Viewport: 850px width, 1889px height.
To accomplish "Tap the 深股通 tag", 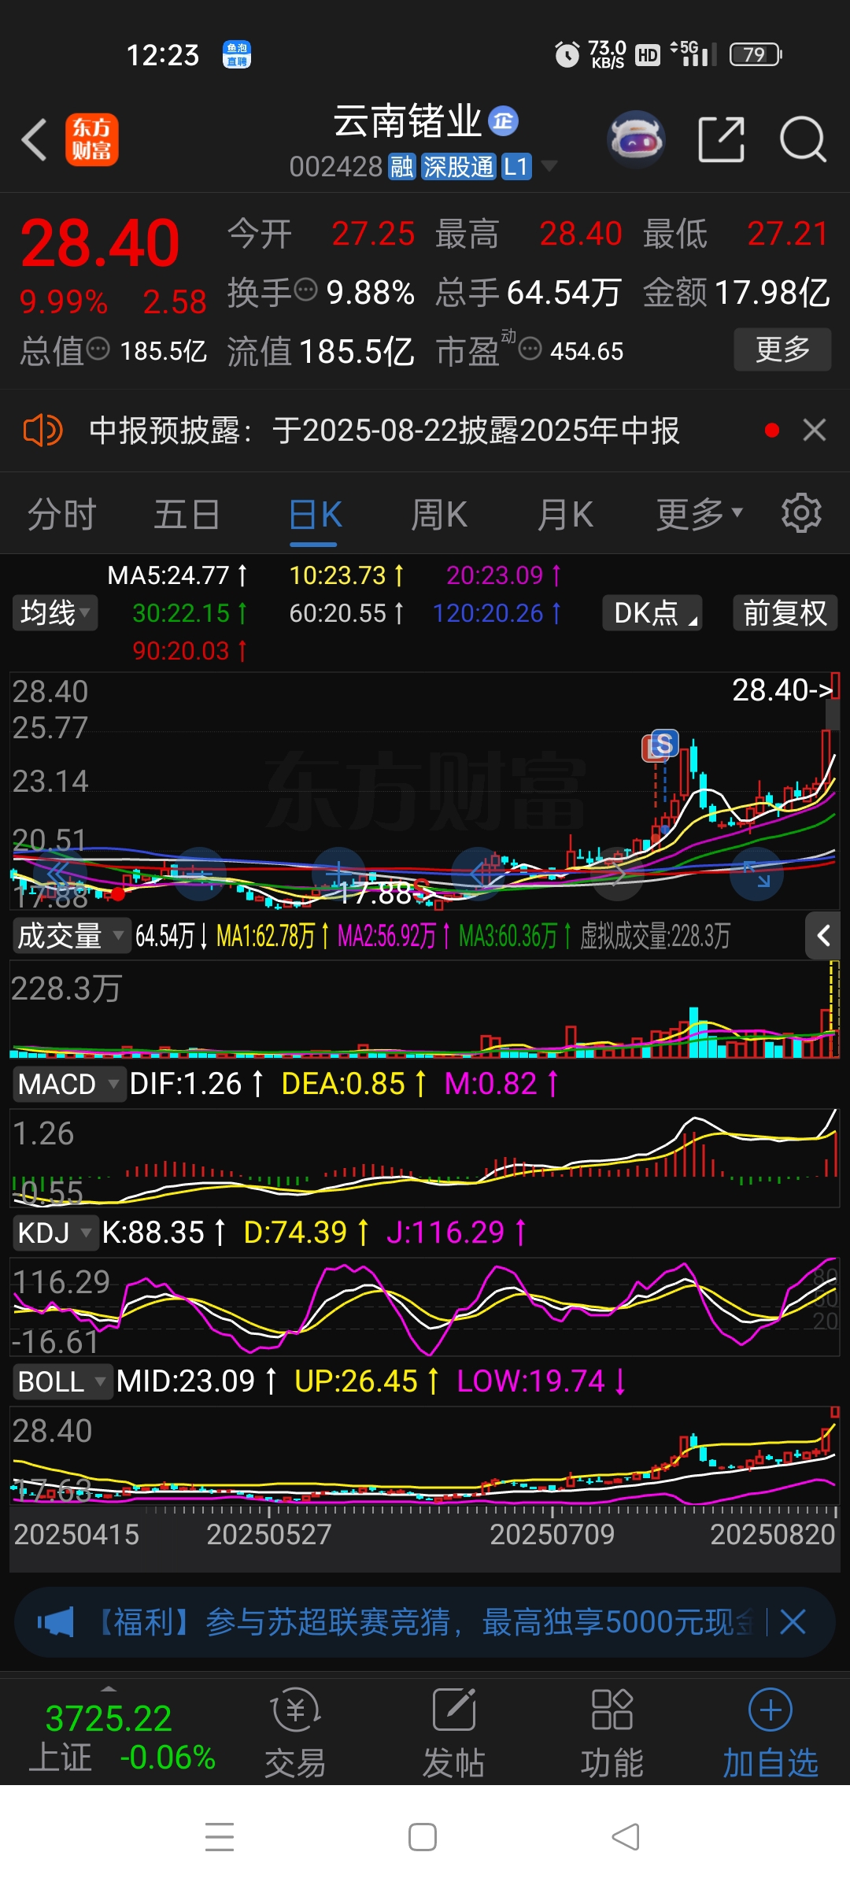I will [x=458, y=166].
